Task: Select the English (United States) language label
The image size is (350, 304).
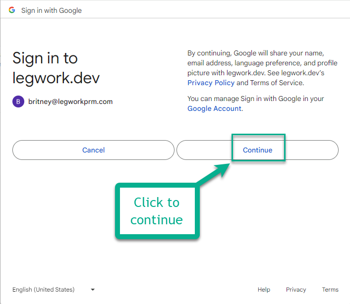Action: tap(44, 290)
